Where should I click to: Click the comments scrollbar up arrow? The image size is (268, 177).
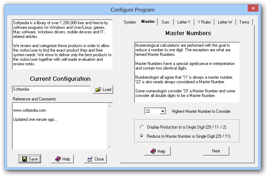point(110,106)
